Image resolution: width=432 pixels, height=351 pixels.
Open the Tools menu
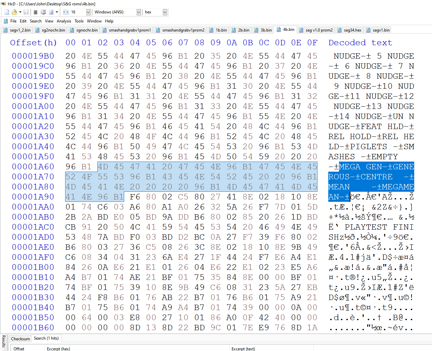point(79,21)
